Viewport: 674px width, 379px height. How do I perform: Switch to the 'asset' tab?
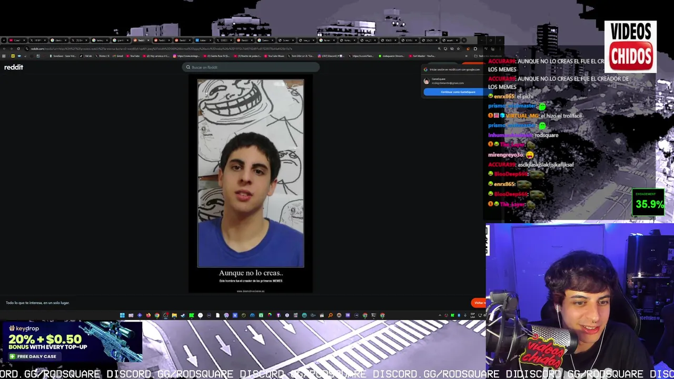coord(450,40)
